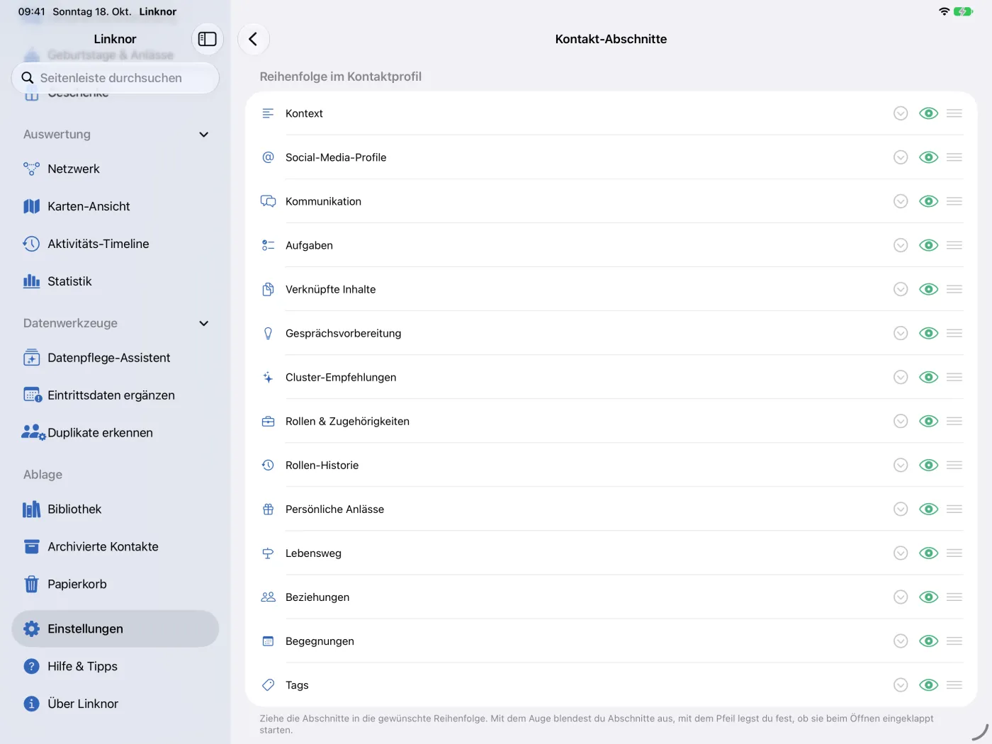This screenshot has width=992, height=744.
Task: Open Aktivitäts-Timeline clock icon
Action: pyautogui.click(x=31, y=244)
